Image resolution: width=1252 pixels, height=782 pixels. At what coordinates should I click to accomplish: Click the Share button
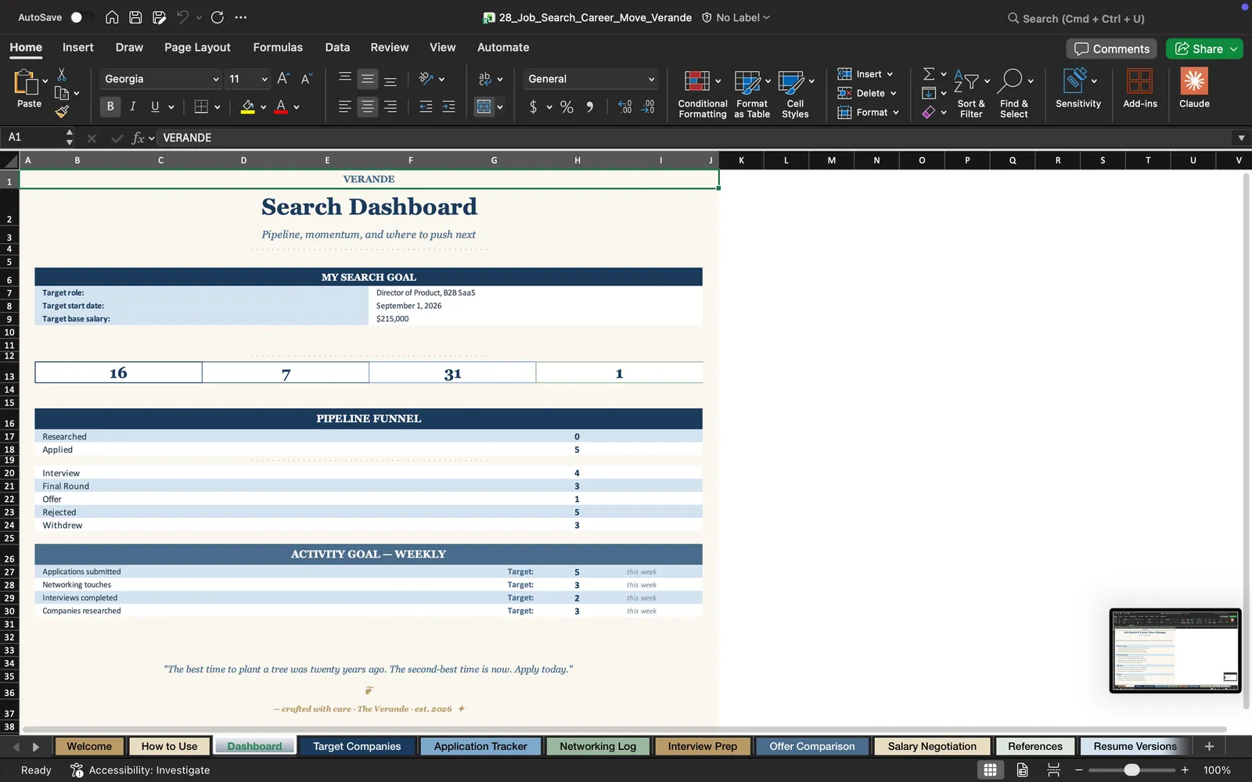[x=1199, y=48]
